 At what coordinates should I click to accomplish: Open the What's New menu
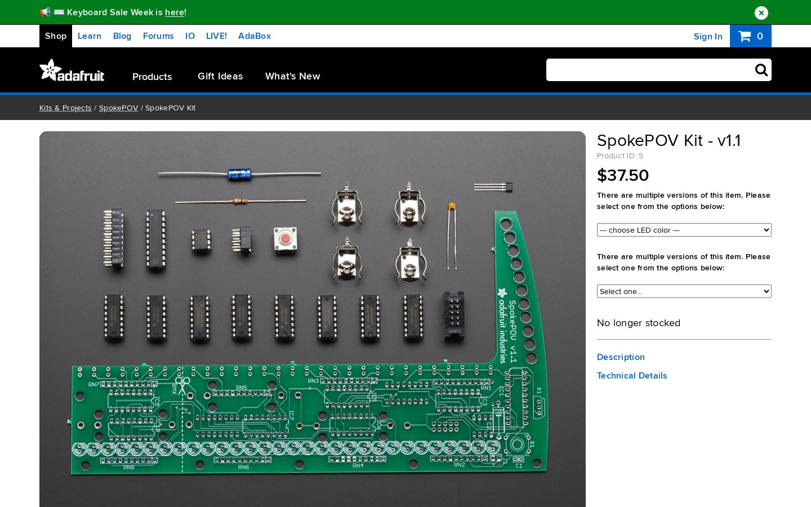point(293,76)
